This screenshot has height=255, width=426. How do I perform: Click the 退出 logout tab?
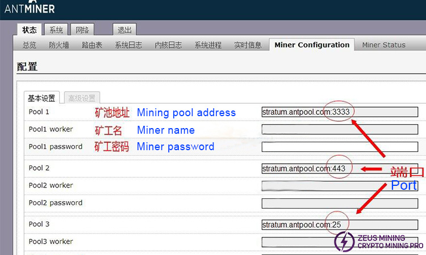(124, 29)
